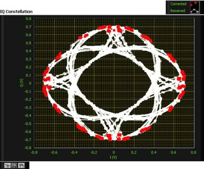The width and height of the screenshot is (204, 169).
Task: Select the Received legend label
Action: point(178,11)
